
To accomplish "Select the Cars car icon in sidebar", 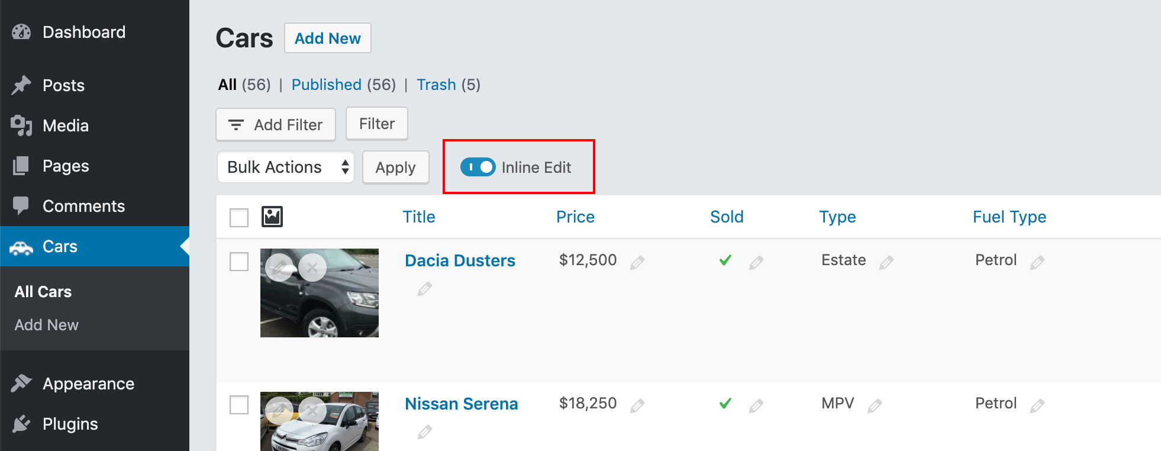I will [21, 246].
